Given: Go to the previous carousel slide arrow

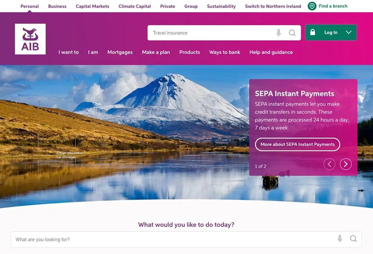Looking at the screenshot, I should (x=329, y=164).
